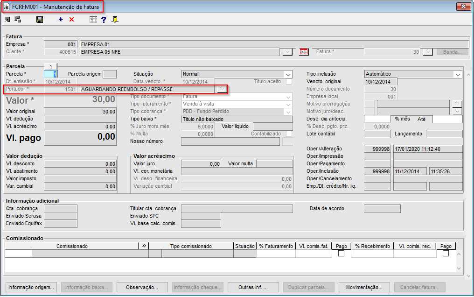474x297 pixels.
Task: Click the Valor original field 30,00
Action: pos(80,112)
